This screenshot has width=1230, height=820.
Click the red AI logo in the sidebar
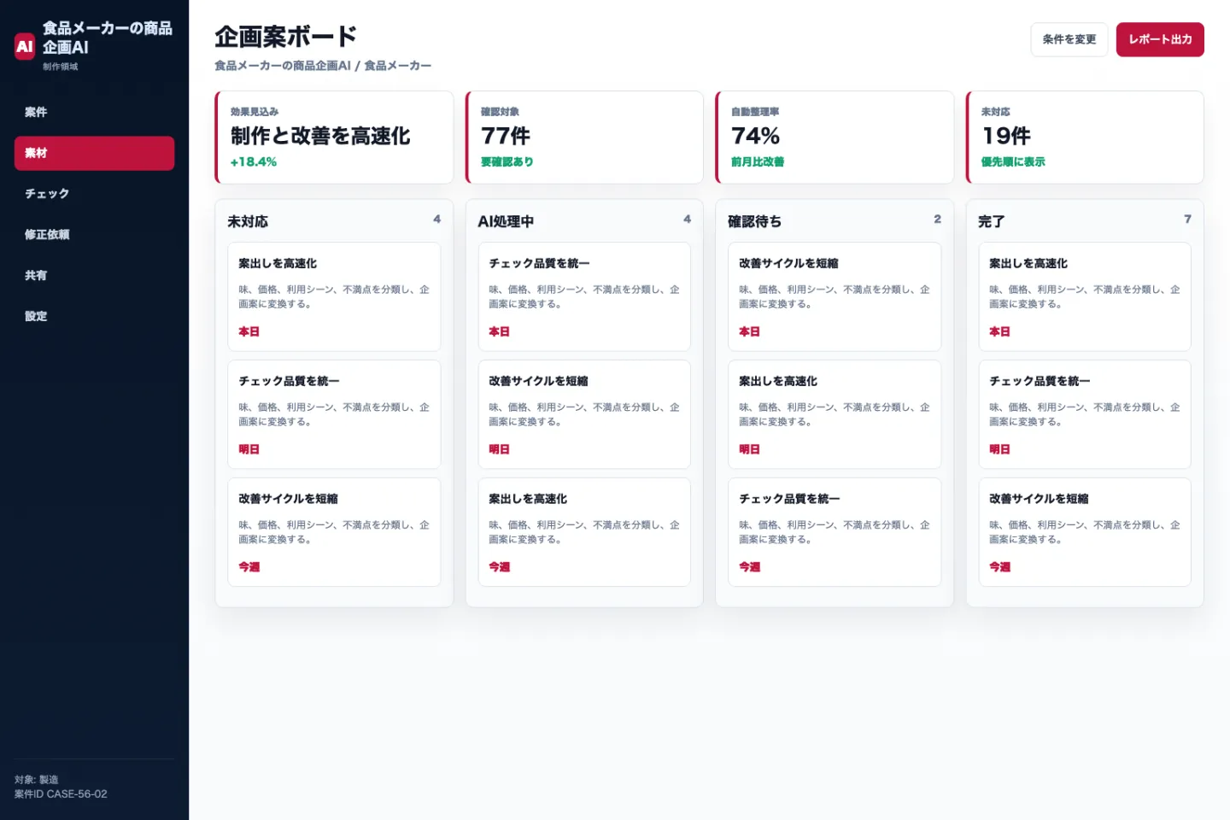tap(25, 46)
